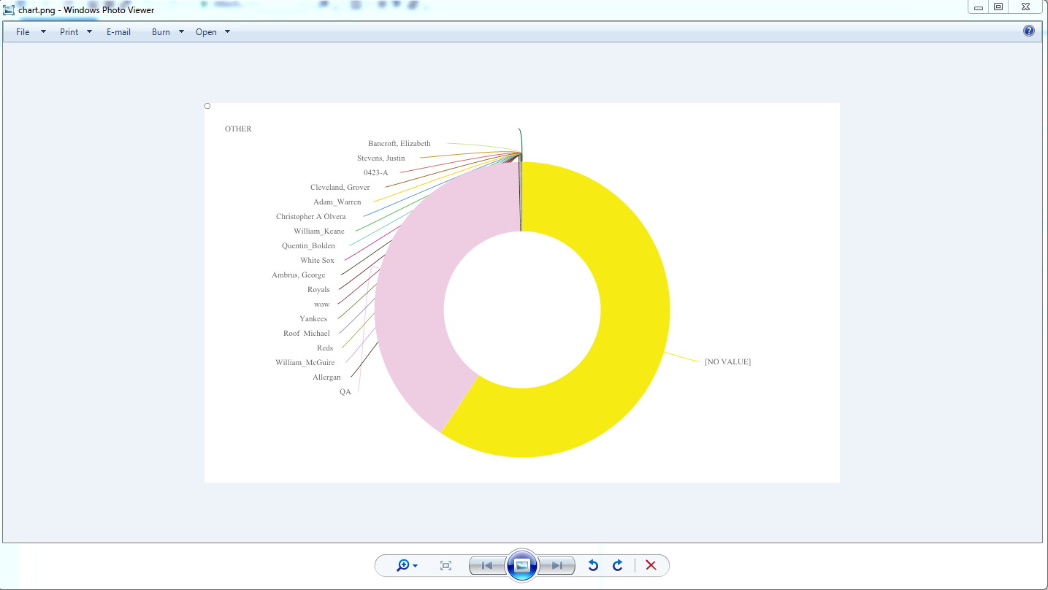Image resolution: width=1048 pixels, height=590 pixels.
Task: Start the slide show
Action: [x=522, y=565]
